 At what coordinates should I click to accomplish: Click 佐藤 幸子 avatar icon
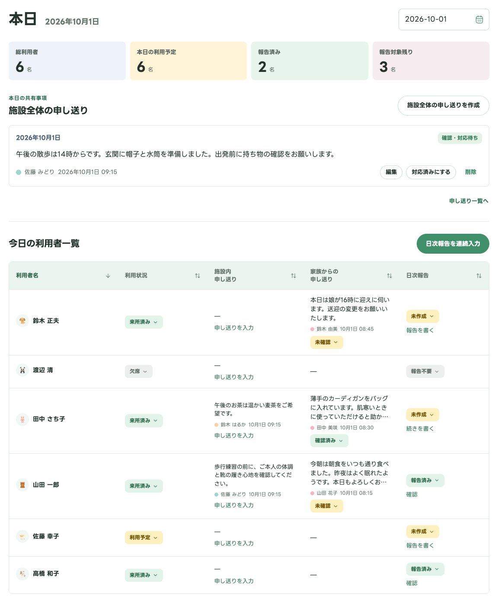22,536
